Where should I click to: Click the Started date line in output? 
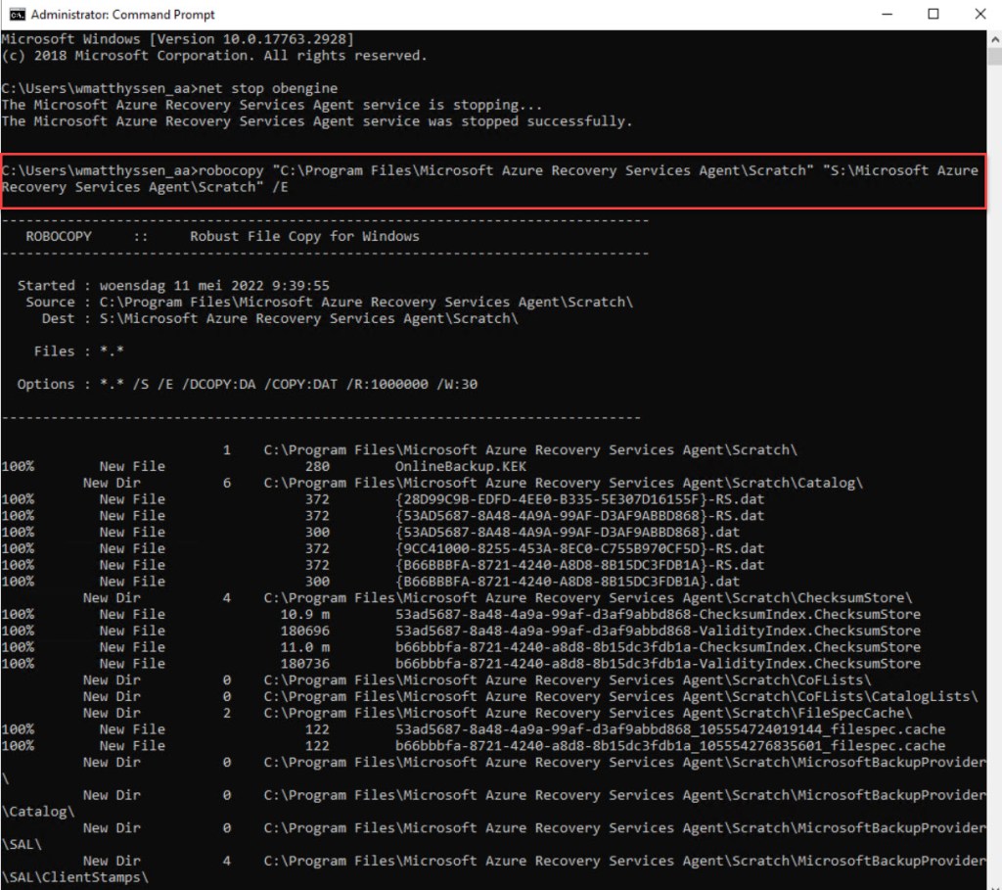pos(173,285)
